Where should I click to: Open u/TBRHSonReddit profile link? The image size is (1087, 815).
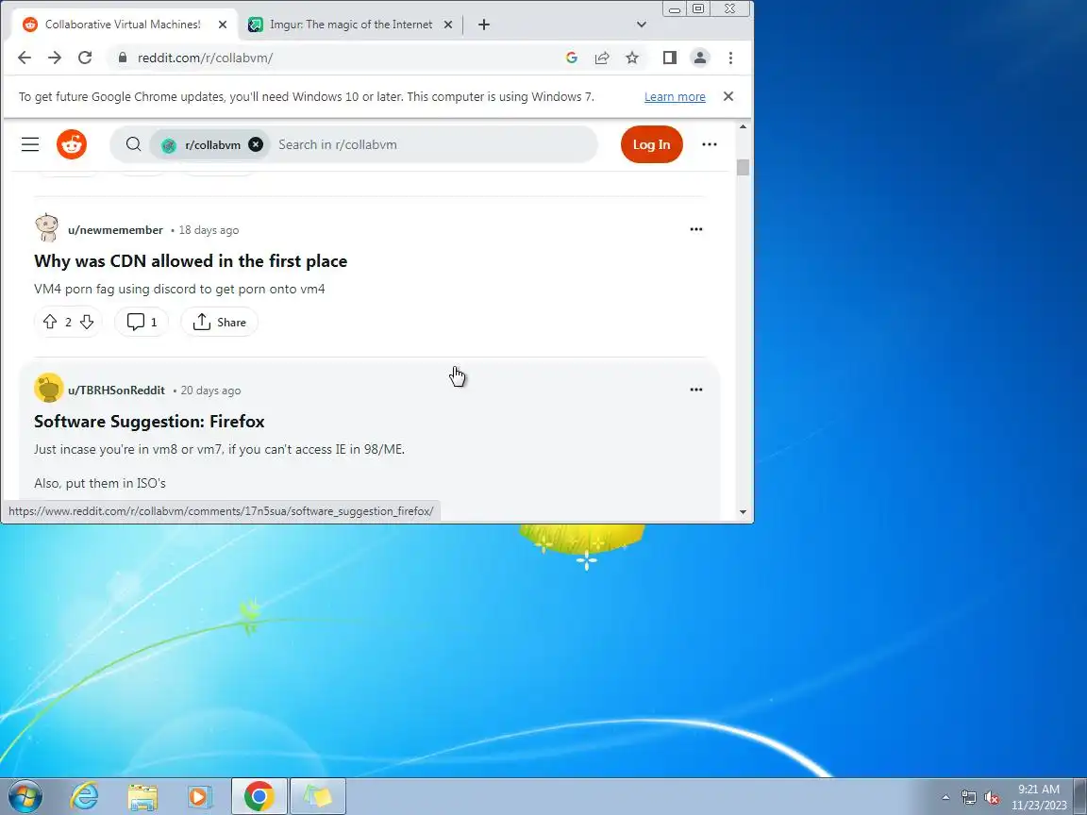click(116, 391)
